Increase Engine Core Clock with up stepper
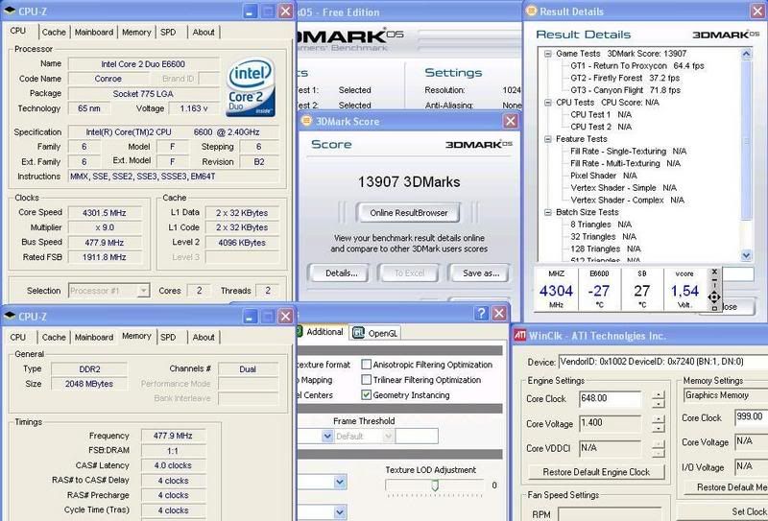 pos(659,395)
